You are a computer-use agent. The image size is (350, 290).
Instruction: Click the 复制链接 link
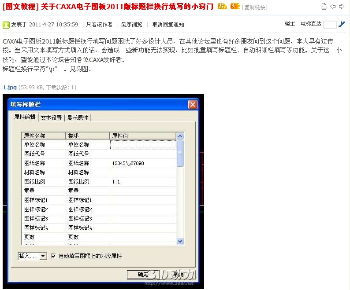[255, 7]
